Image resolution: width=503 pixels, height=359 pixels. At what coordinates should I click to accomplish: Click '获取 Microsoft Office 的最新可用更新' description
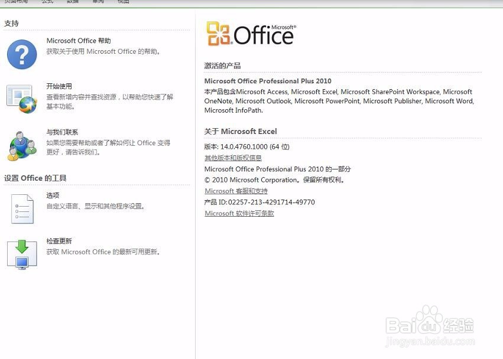point(103,252)
